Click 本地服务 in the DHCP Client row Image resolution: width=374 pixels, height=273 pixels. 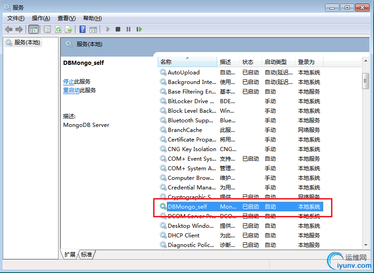click(x=309, y=236)
